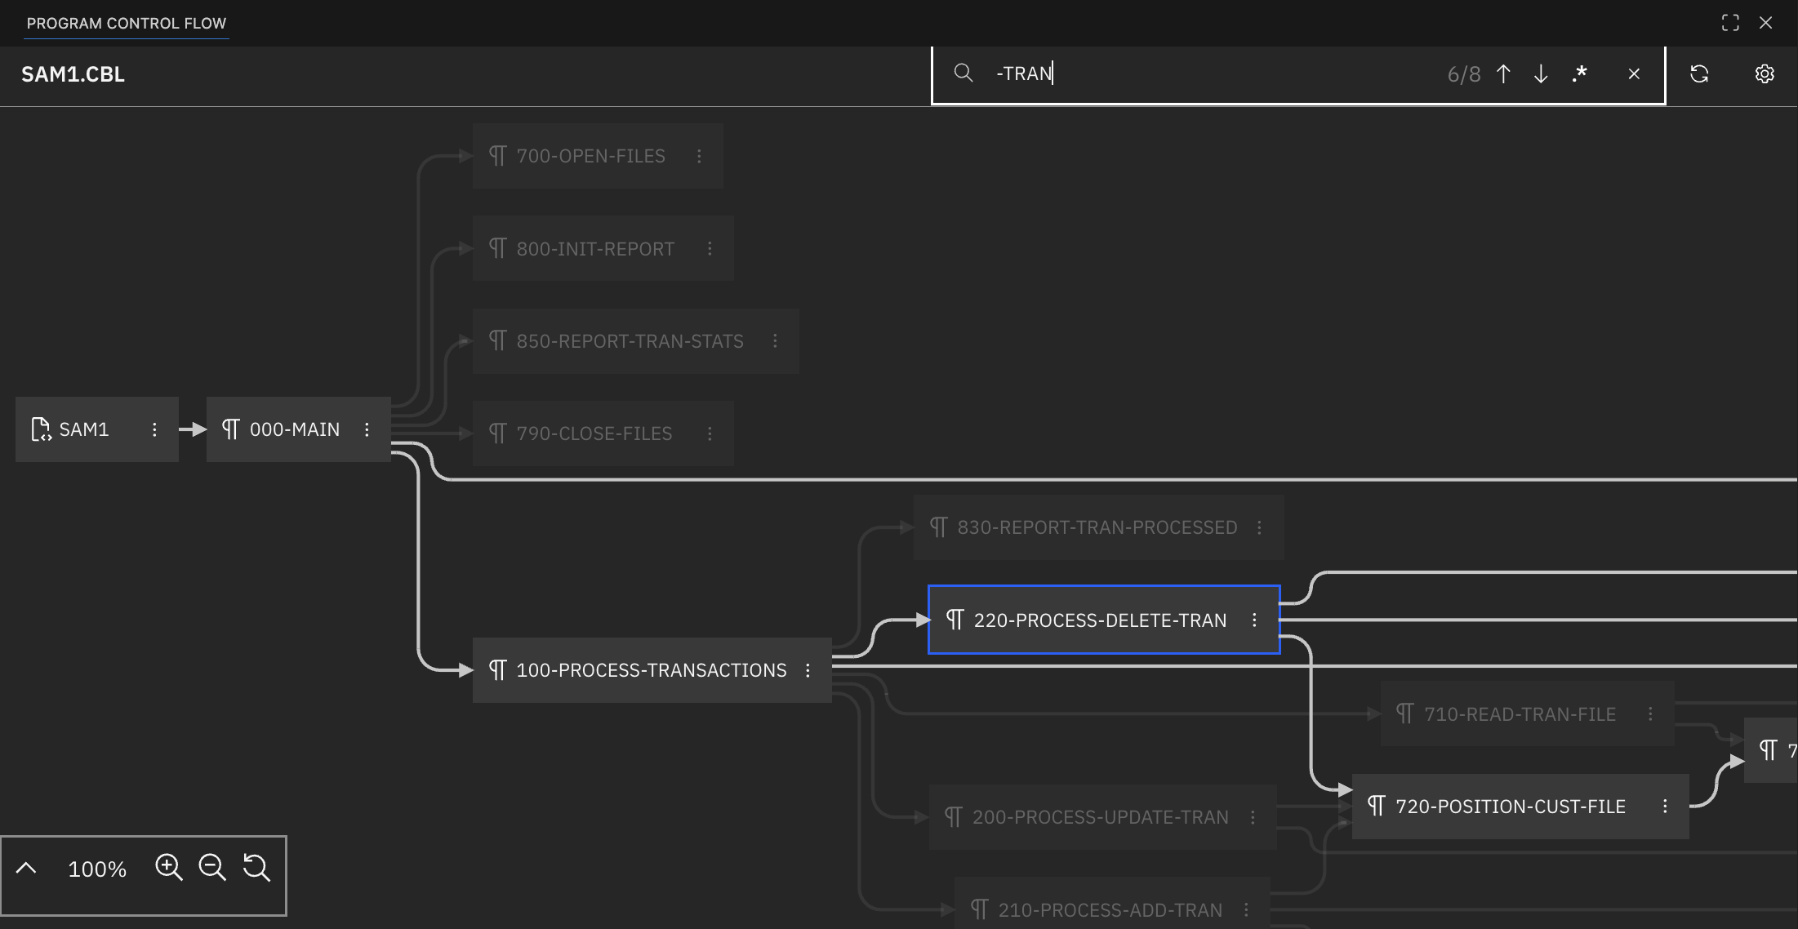Open the 100-PROCESS-TRANSACTIONS options menu
Image resolution: width=1798 pixels, height=929 pixels.
[808, 669]
